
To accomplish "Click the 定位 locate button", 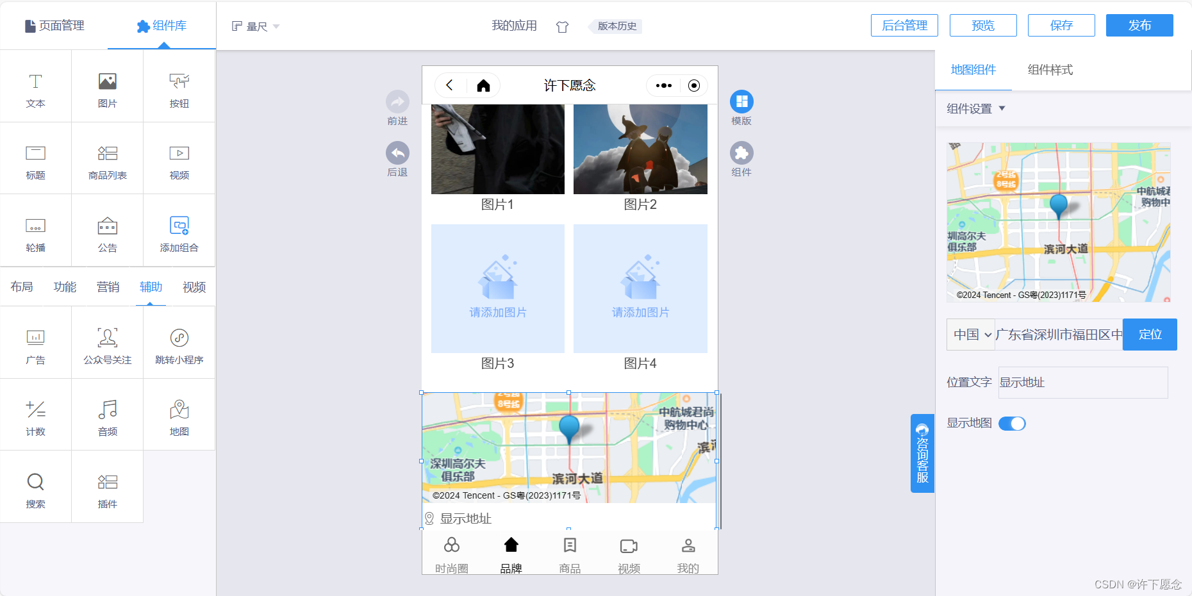I will click(1150, 335).
